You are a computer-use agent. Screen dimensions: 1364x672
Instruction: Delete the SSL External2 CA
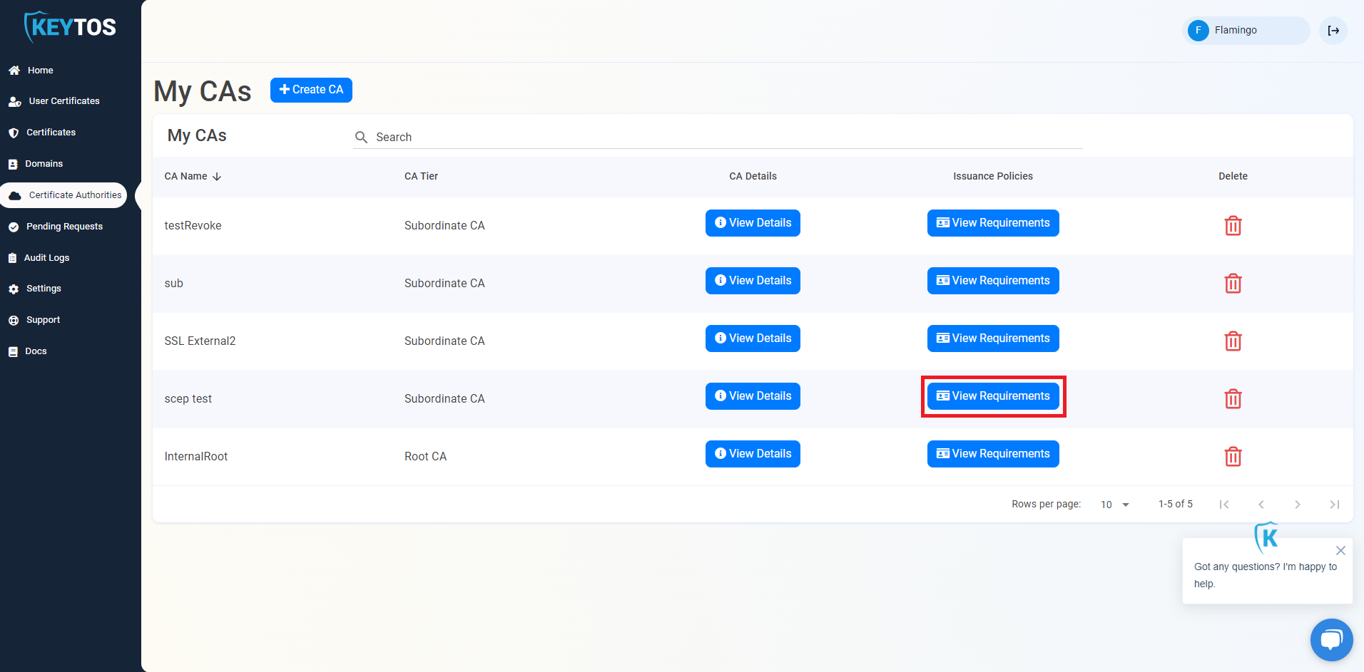point(1233,341)
